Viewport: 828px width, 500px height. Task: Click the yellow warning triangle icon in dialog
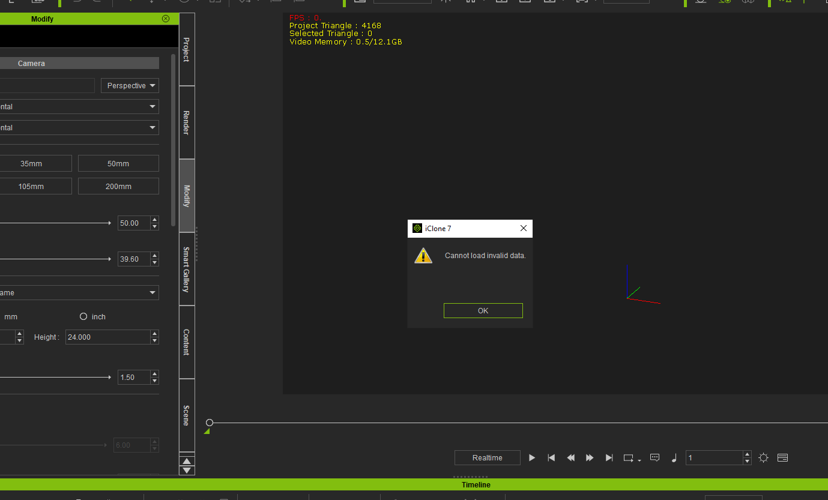(x=423, y=255)
